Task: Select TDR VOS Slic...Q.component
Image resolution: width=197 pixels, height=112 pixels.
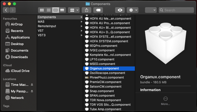Action: click(109, 105)
